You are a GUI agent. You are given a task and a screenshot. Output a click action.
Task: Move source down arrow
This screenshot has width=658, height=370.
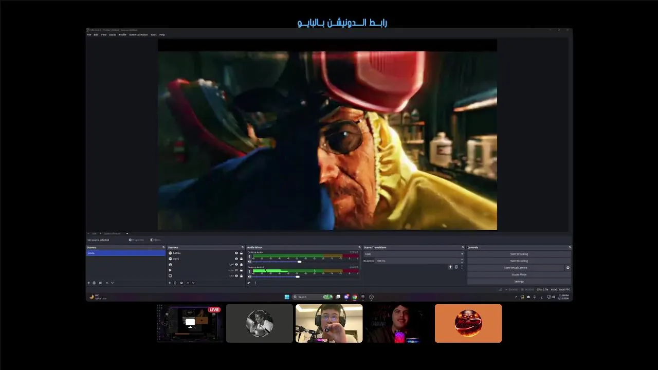(193, 283)
